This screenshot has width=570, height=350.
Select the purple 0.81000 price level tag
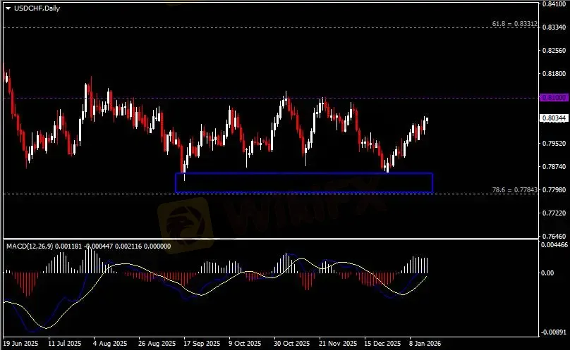click(x=554, y=98)
